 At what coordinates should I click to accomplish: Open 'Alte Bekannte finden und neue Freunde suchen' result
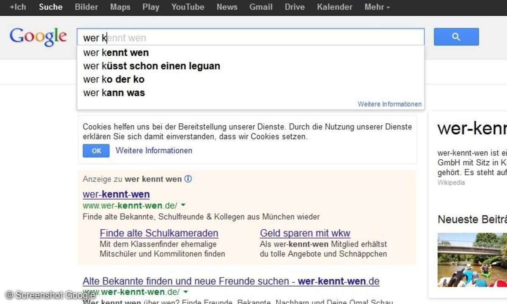(231, 281)
